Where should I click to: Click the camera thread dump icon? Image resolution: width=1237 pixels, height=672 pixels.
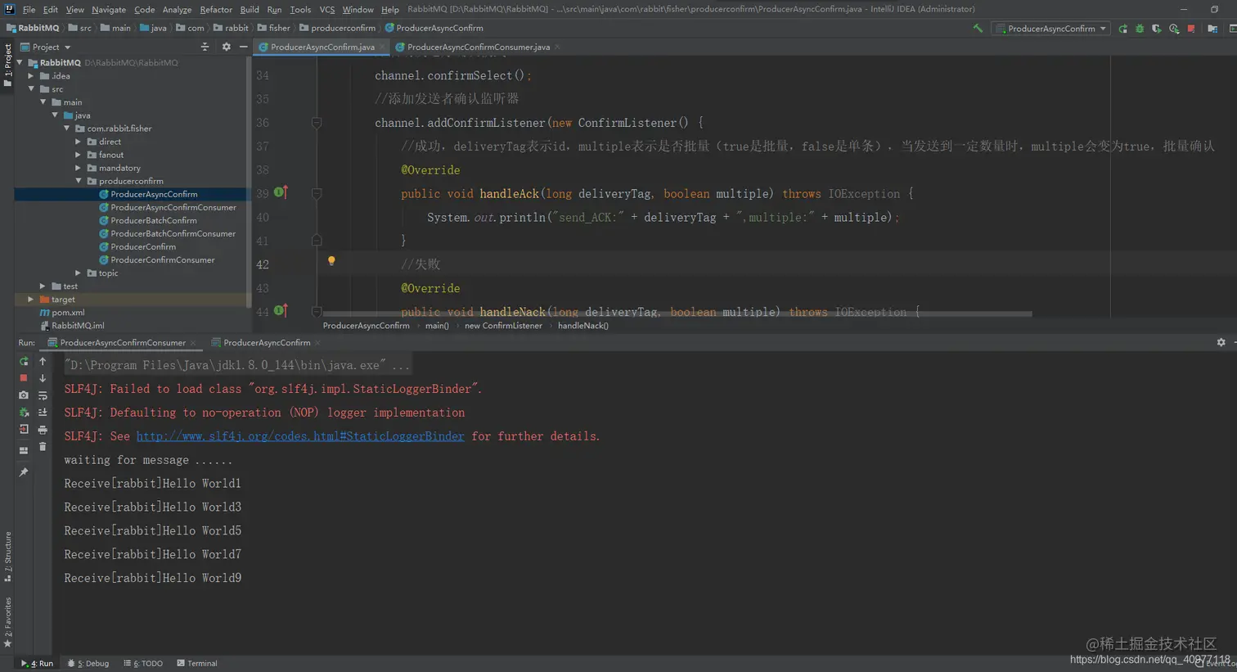(24, 395)
